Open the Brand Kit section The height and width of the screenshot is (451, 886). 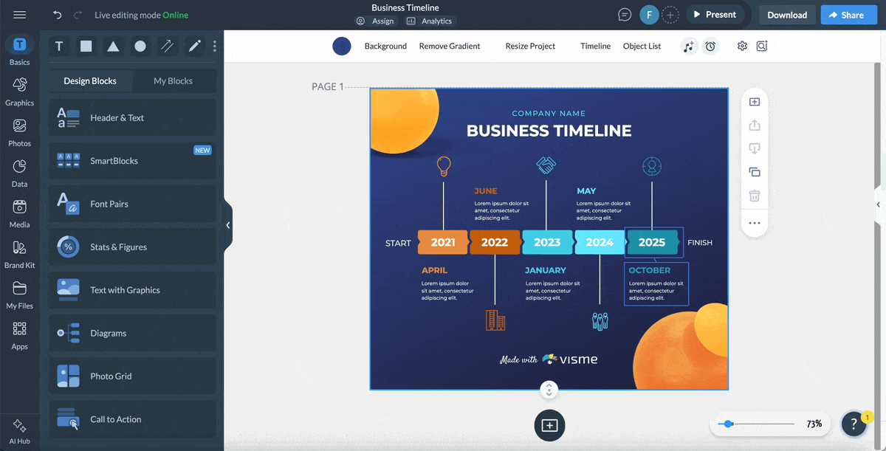click(20, 255)
